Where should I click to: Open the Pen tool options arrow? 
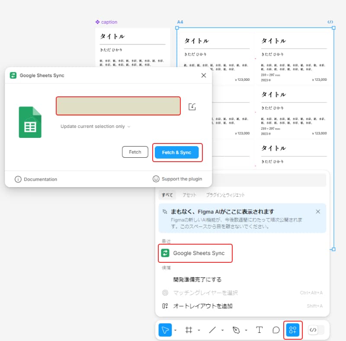tap(246, 330)
